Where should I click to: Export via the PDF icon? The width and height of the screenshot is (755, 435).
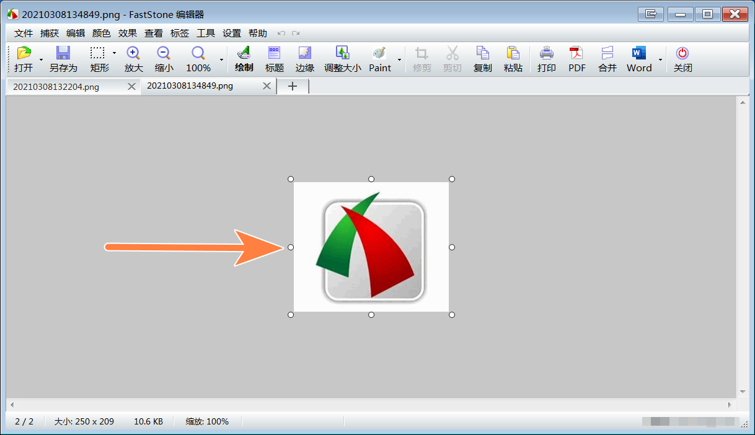point(577,53)
